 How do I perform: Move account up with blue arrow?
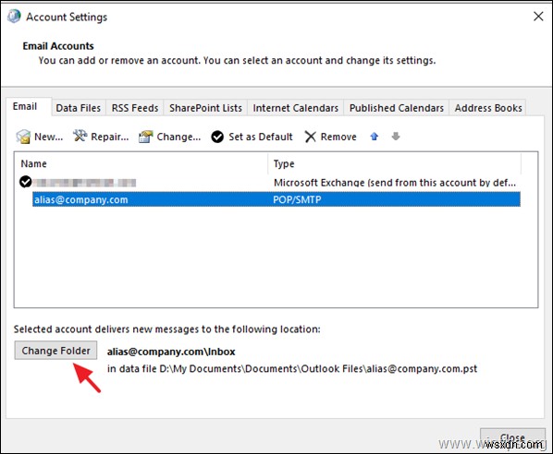click(375, 137)
